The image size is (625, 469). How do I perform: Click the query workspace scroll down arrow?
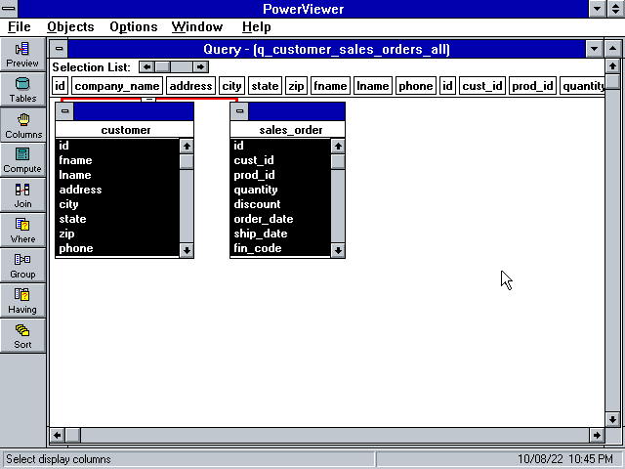(612, 419)
